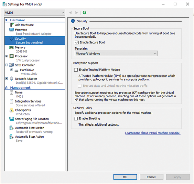Select Automatic Start Action in Management
The height and width of the screenshot is (184, 194).
29,128
